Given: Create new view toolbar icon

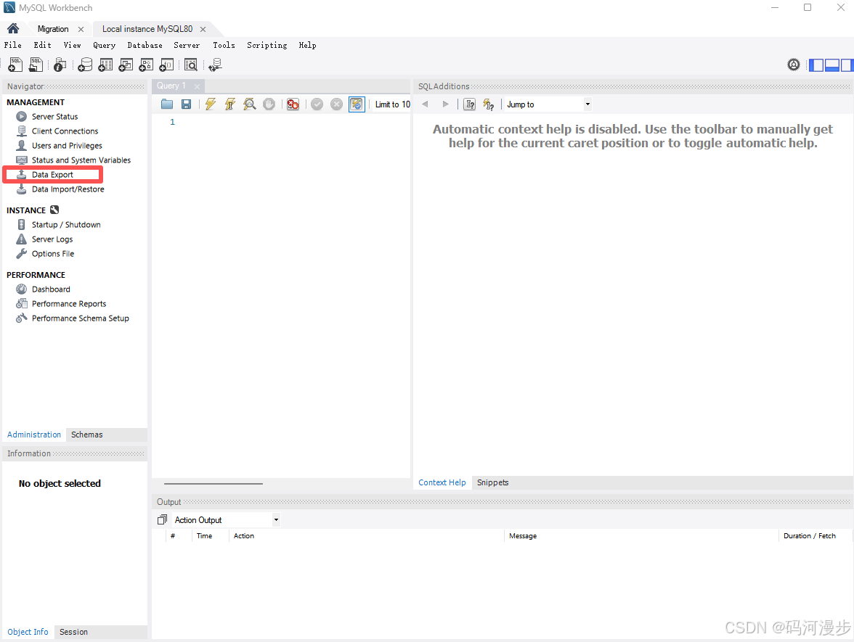Looking at the screenshot, I should [x=126, y=65].
